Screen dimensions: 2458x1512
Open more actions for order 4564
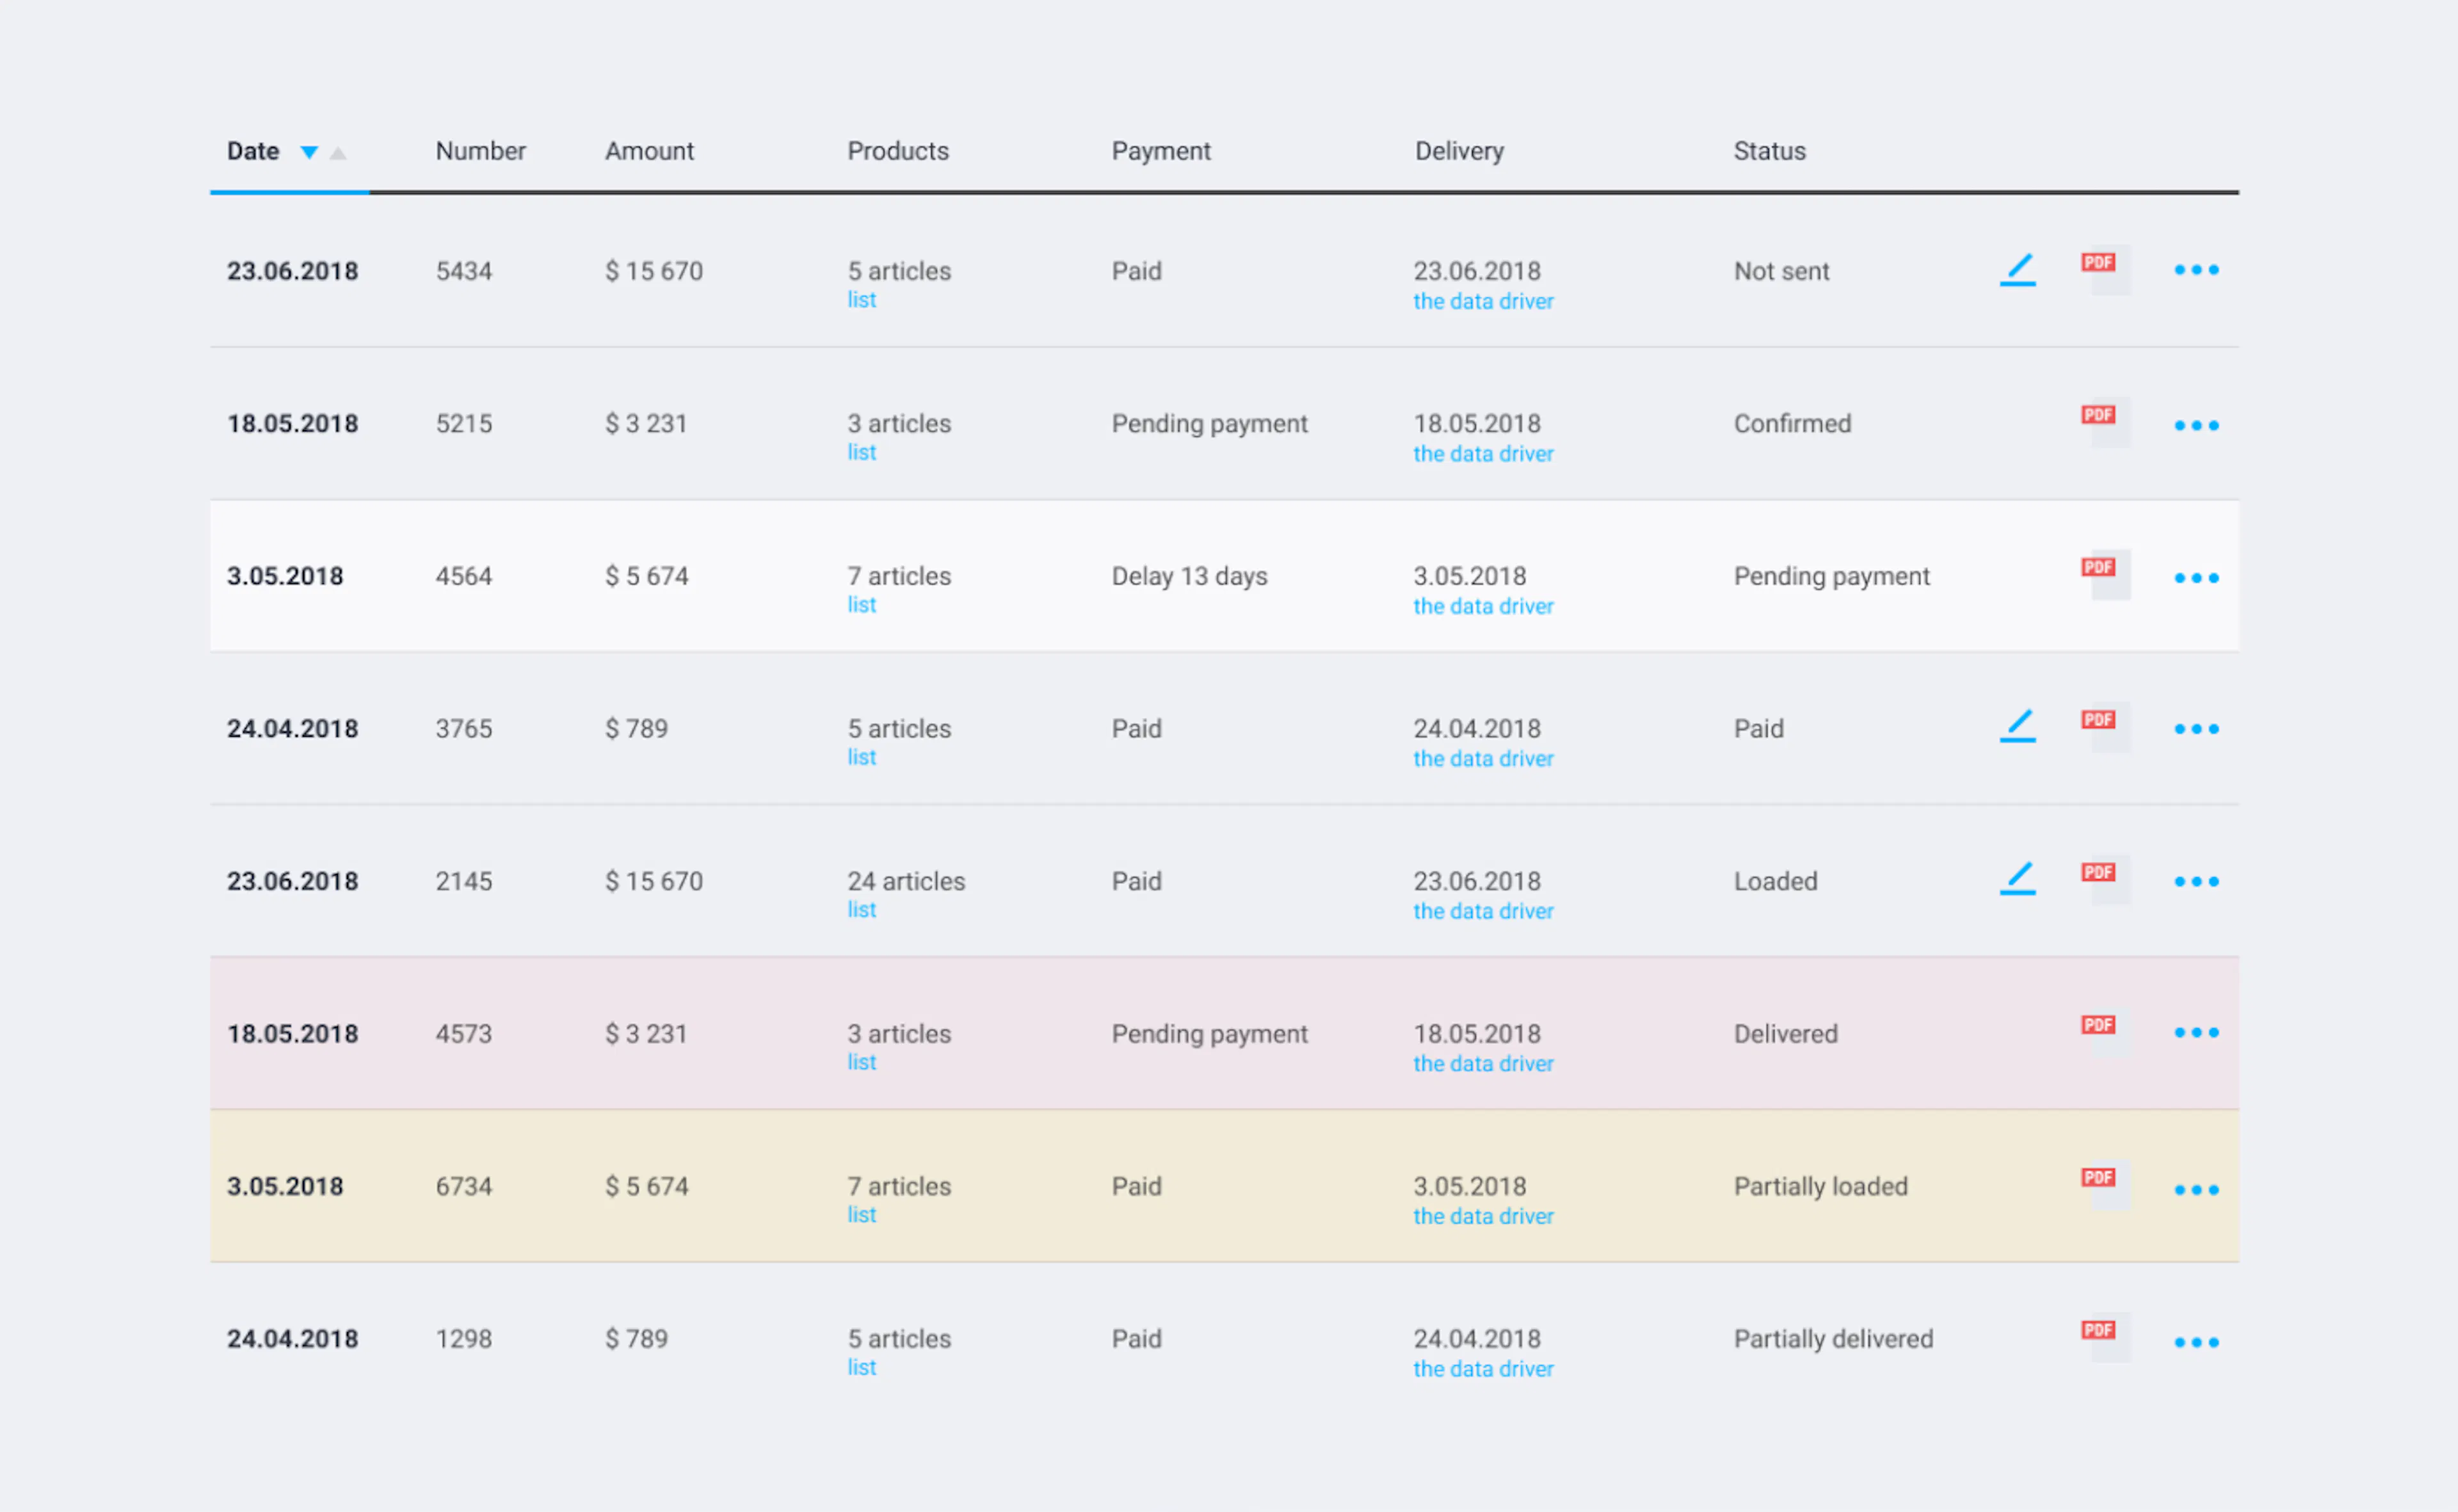click(x=2196, y=578)
